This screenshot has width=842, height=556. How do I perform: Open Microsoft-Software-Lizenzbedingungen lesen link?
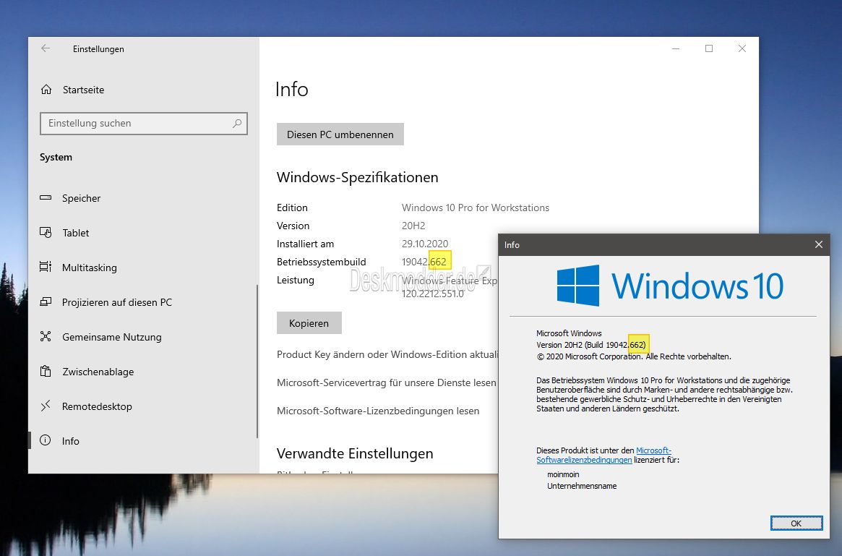pyautogui.click(x=378, y=411)
